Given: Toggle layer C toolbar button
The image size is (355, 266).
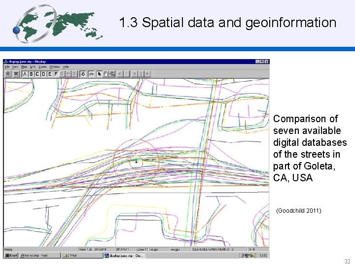Looking at the screenshot, I should pos(37,74).
